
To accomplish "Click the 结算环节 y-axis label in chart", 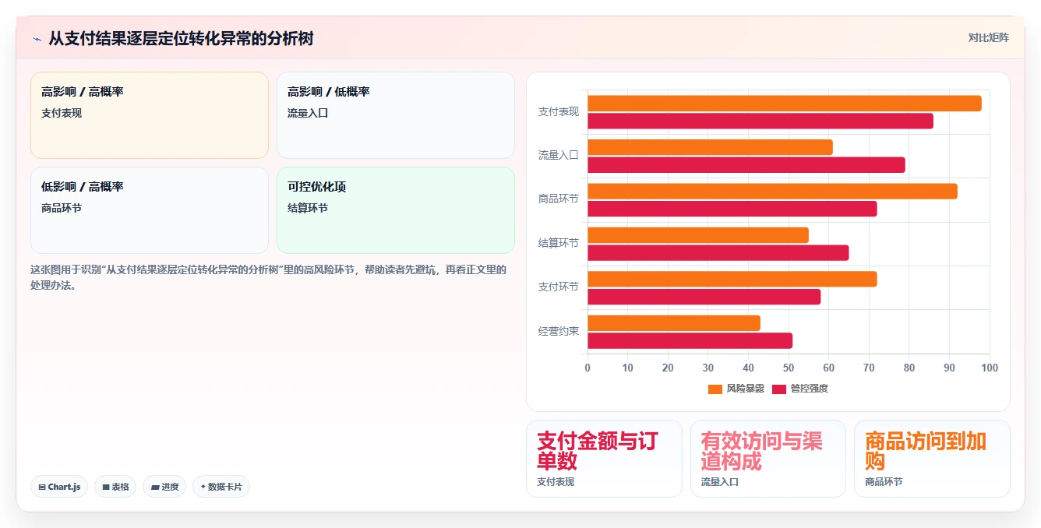I will pos(559,244).
